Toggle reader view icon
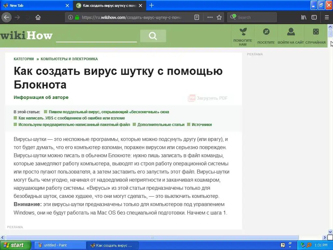The width and height of the screenshot is (333, 250). pos(197,17)
